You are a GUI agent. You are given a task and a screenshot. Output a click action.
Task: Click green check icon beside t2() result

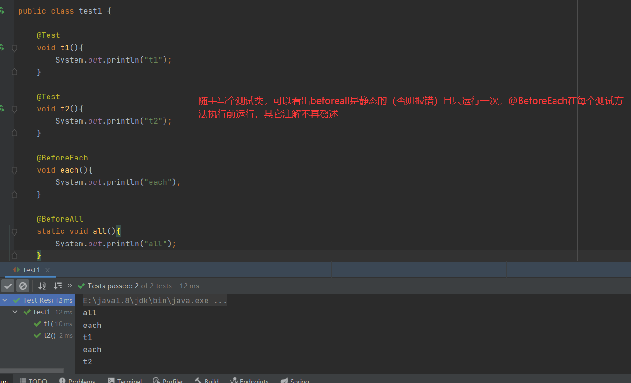pyautogui.click(x=37, y=335)
